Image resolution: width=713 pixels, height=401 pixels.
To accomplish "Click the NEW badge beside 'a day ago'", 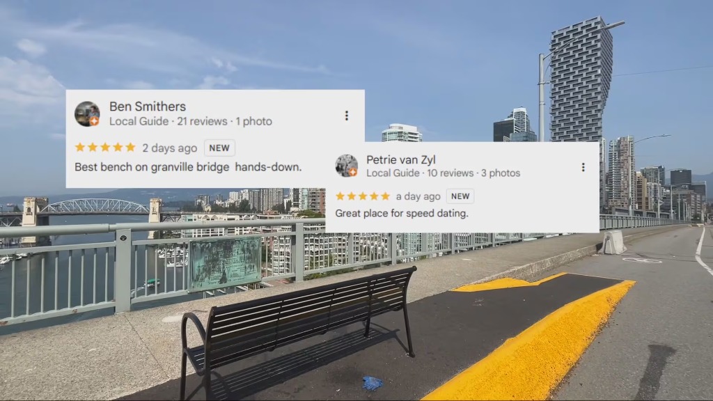I will (x=460, y=196).
